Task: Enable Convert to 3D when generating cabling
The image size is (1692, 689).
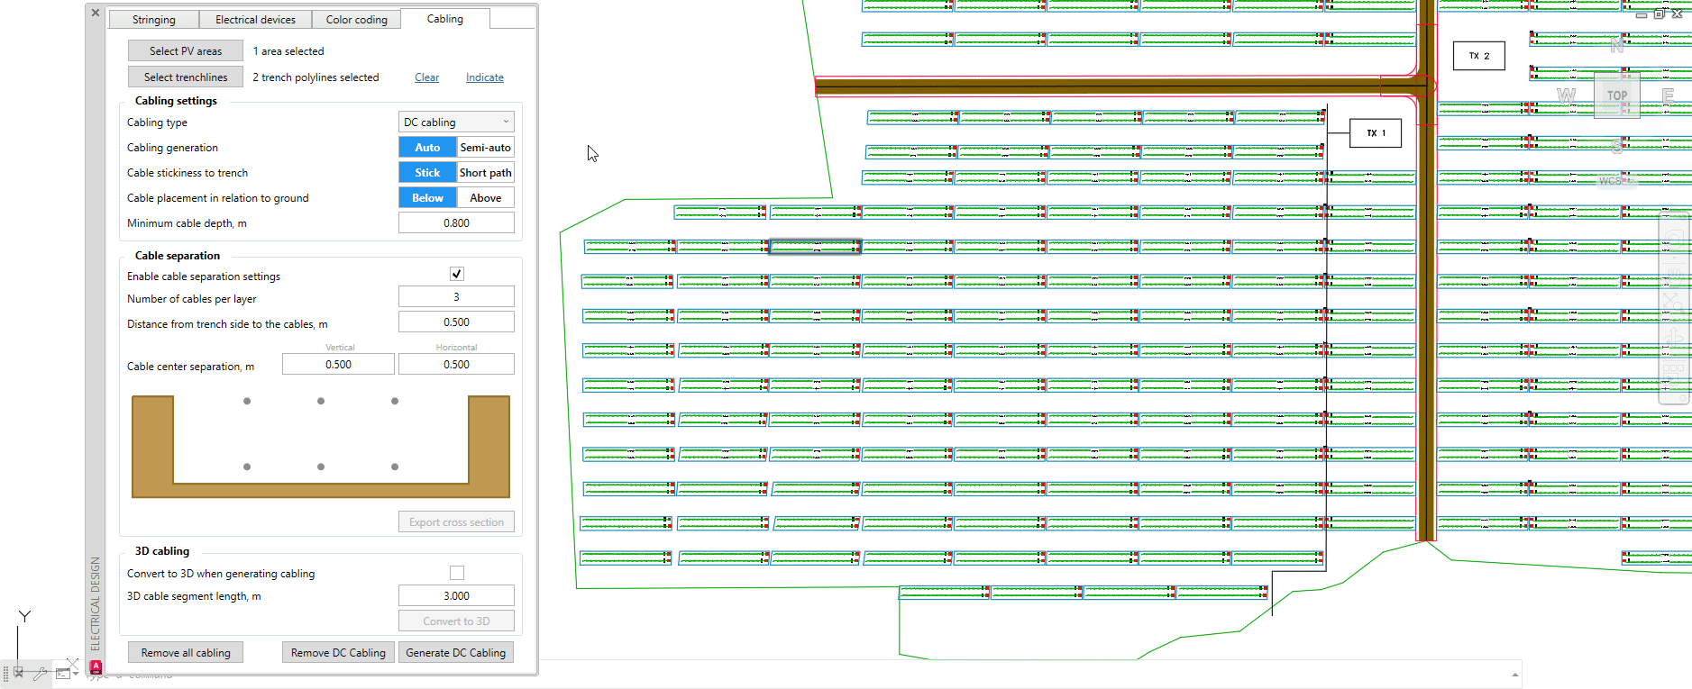Action: (456, 573)
